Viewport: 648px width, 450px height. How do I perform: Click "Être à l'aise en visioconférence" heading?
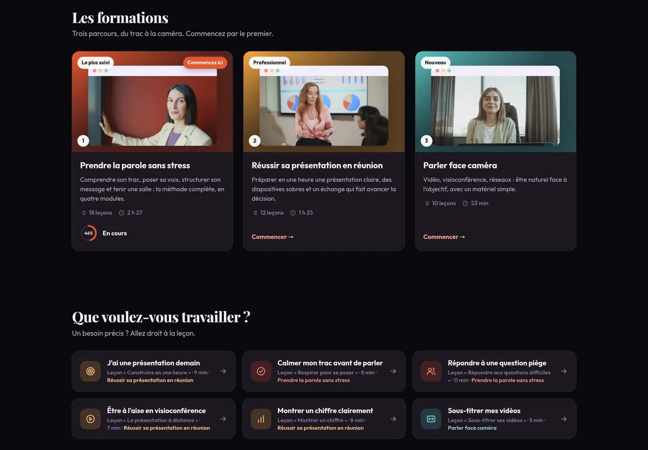coord(156,411)
